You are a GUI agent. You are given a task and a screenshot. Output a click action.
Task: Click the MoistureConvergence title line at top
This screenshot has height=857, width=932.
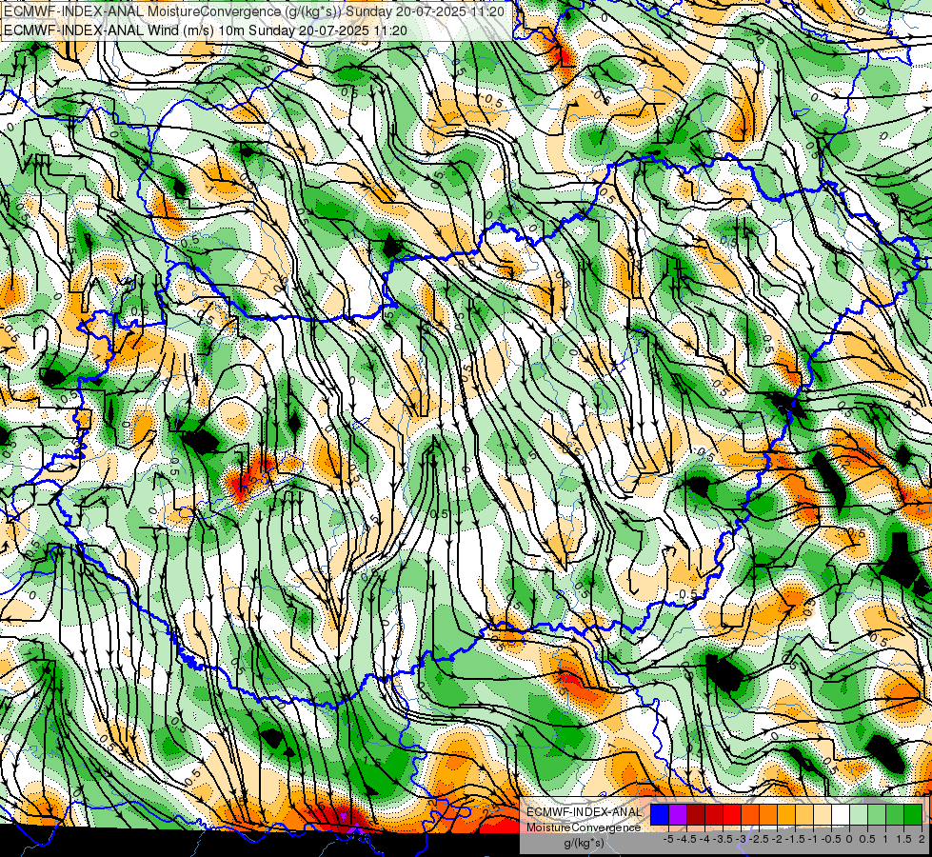pyautogui.click(x=254, y=11)
